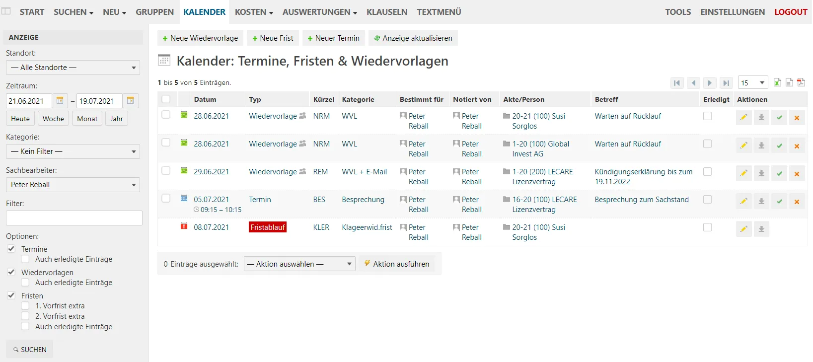813x362 pixels.
Task: Open the Kategorie dropdown showing Kein Filter
Action: click(73, 151)
